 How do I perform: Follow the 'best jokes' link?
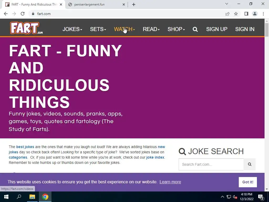coord(25,147)
